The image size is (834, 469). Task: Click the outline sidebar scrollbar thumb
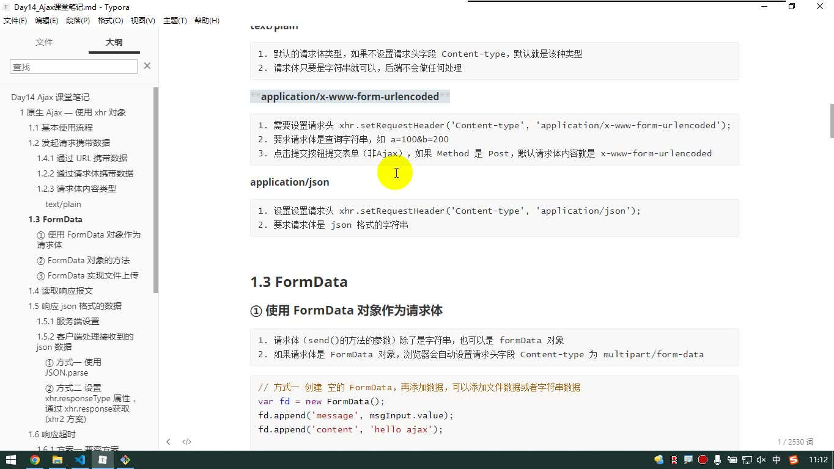tap(156, 190)
